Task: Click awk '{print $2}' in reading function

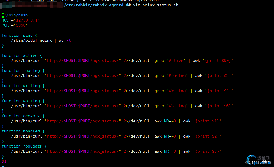Action: 214,76
